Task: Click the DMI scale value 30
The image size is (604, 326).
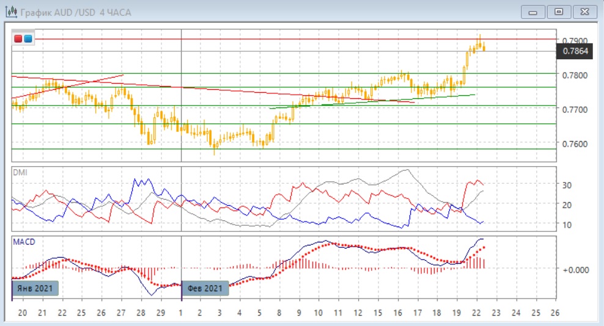Action: pyautogui.click(x=566, y=186)
